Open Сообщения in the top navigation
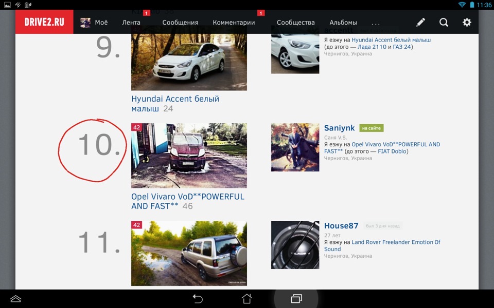 click(x=180, y=22)
